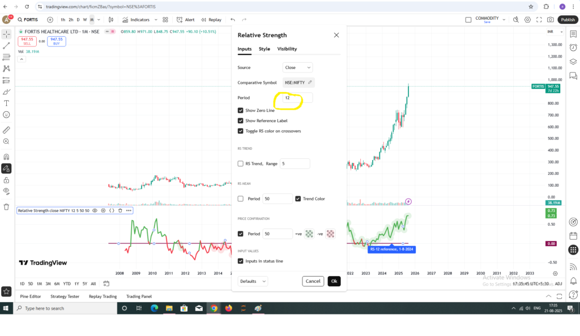The image size is (580, 336).
Task: Delete the Relative Strength indicator
Action: coord(120,210)
